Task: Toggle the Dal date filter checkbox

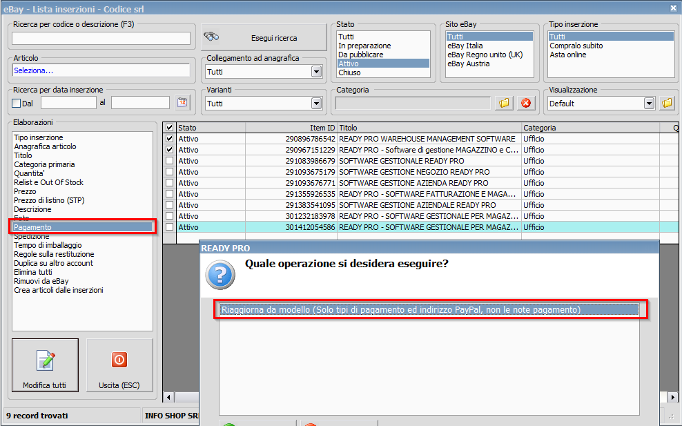Action: (x=17, y=103)
